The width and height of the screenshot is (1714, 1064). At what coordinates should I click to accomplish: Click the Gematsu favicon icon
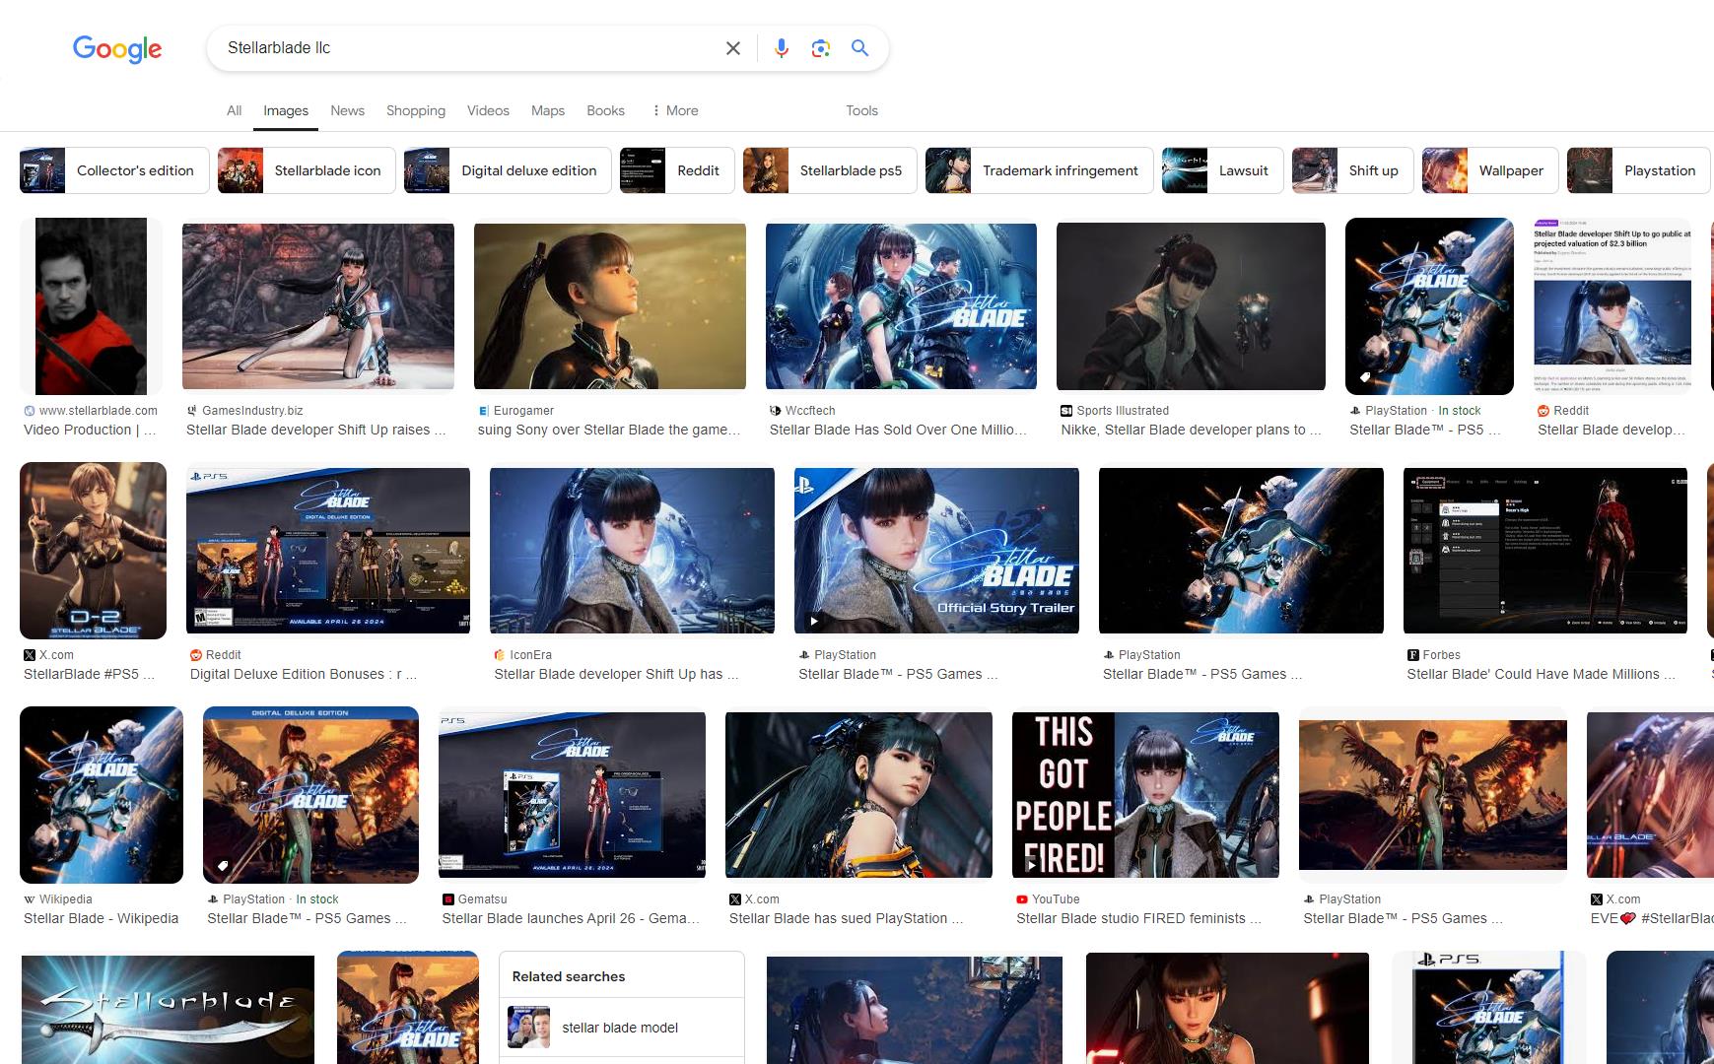(x=448, y=899)
